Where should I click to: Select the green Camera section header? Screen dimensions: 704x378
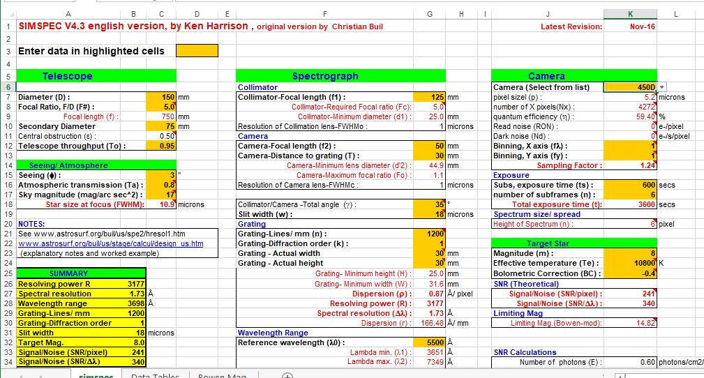574,76
